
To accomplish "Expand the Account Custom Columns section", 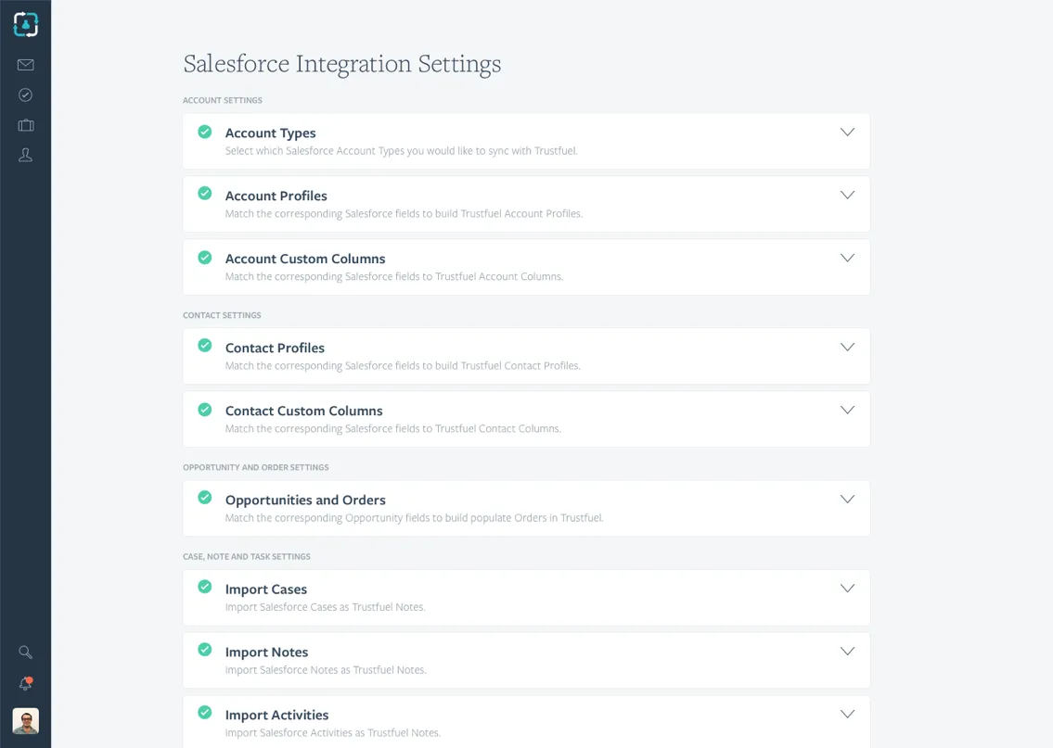I will point(847,258).
